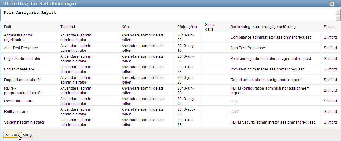This screenshot has width=341, height=141.
Task: Click the Status column header
Action: (x=329, y=27)
